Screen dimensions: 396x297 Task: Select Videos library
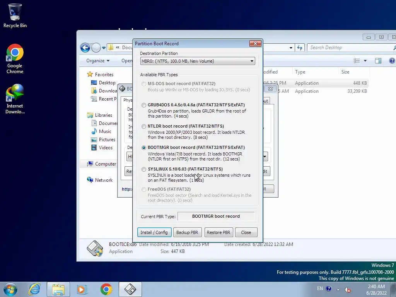pyautogui.click(x=102, y=147)
